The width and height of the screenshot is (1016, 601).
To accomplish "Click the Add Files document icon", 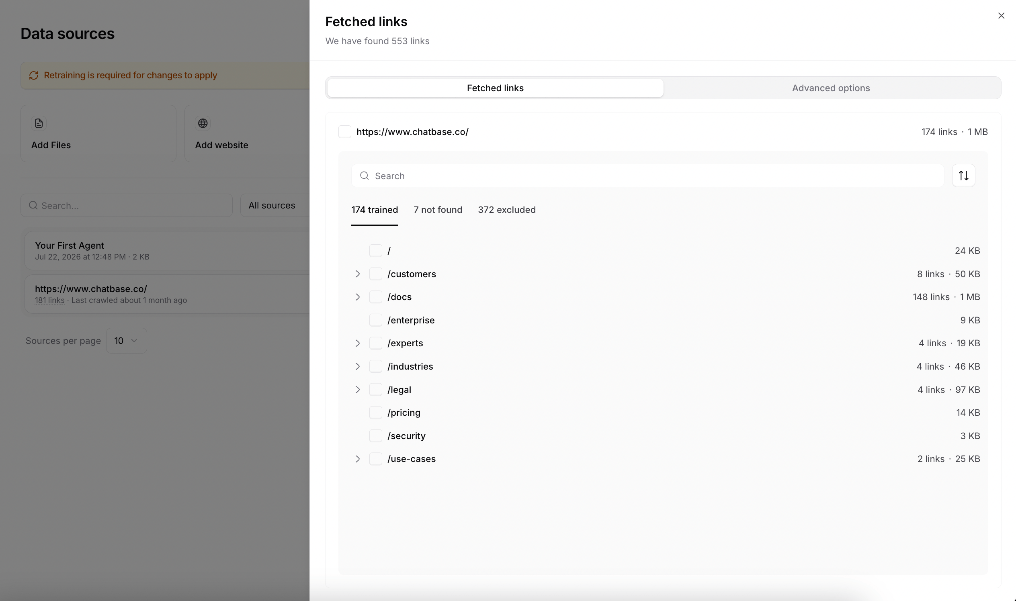I will [x=39, y=123].
